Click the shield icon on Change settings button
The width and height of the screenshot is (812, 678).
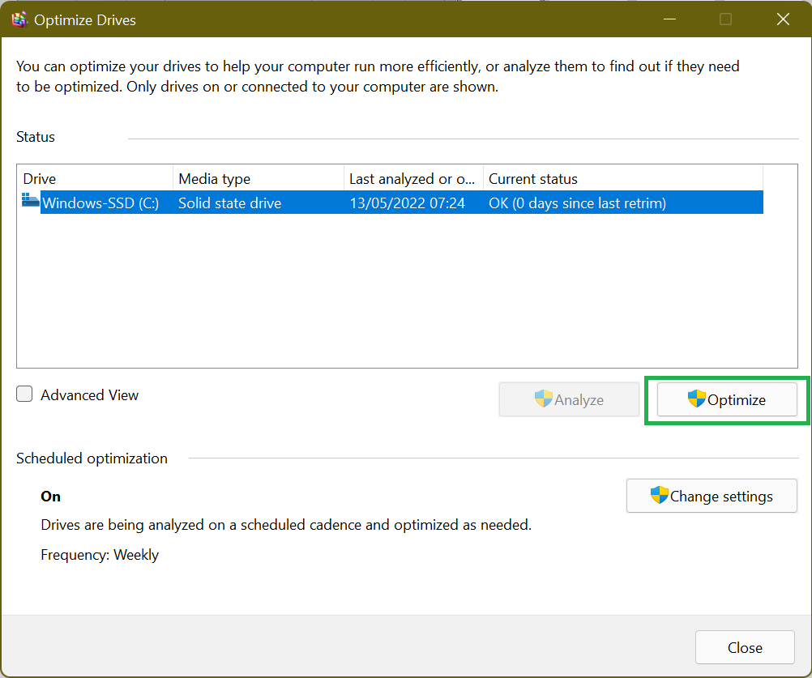click(x=659, y=496)
